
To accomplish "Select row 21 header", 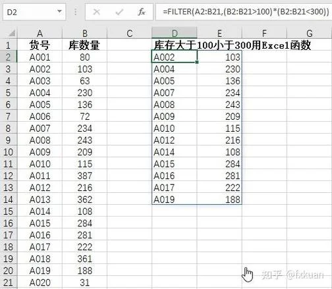I will [x=8, y=282].
